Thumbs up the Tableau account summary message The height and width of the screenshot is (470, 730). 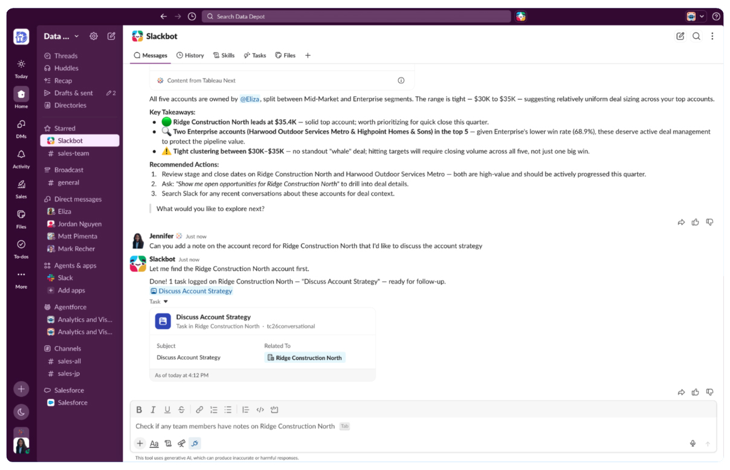[696, 222]
